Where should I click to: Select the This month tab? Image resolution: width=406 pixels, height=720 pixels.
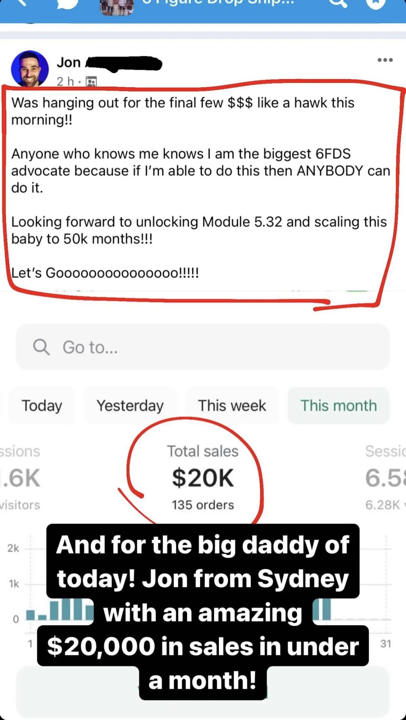pos(338,406)
